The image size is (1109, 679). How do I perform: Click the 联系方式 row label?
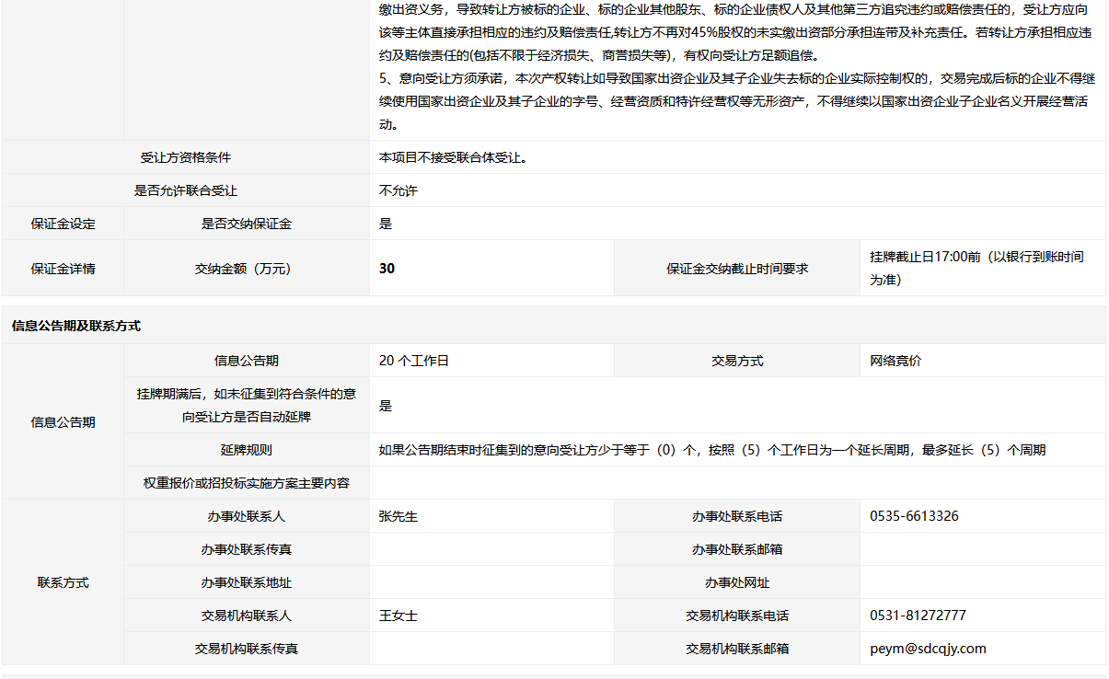coord(63,582)
